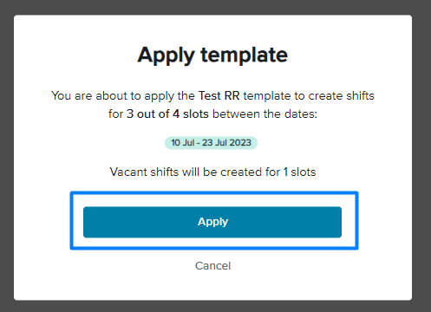Click the word 'template' in the heading

click(x=245, y=55)
